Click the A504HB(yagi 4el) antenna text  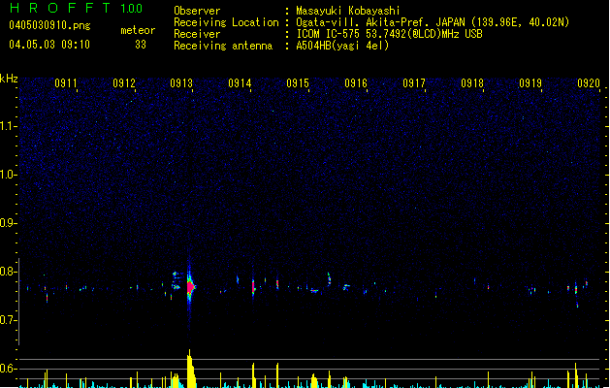pyautogui.click(x=342, y=46)
